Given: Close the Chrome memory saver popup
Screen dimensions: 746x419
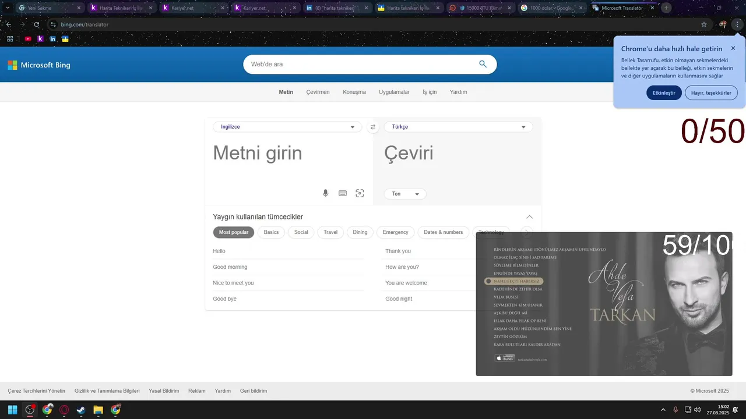Looking at the screenshot, I should (733, 48).
